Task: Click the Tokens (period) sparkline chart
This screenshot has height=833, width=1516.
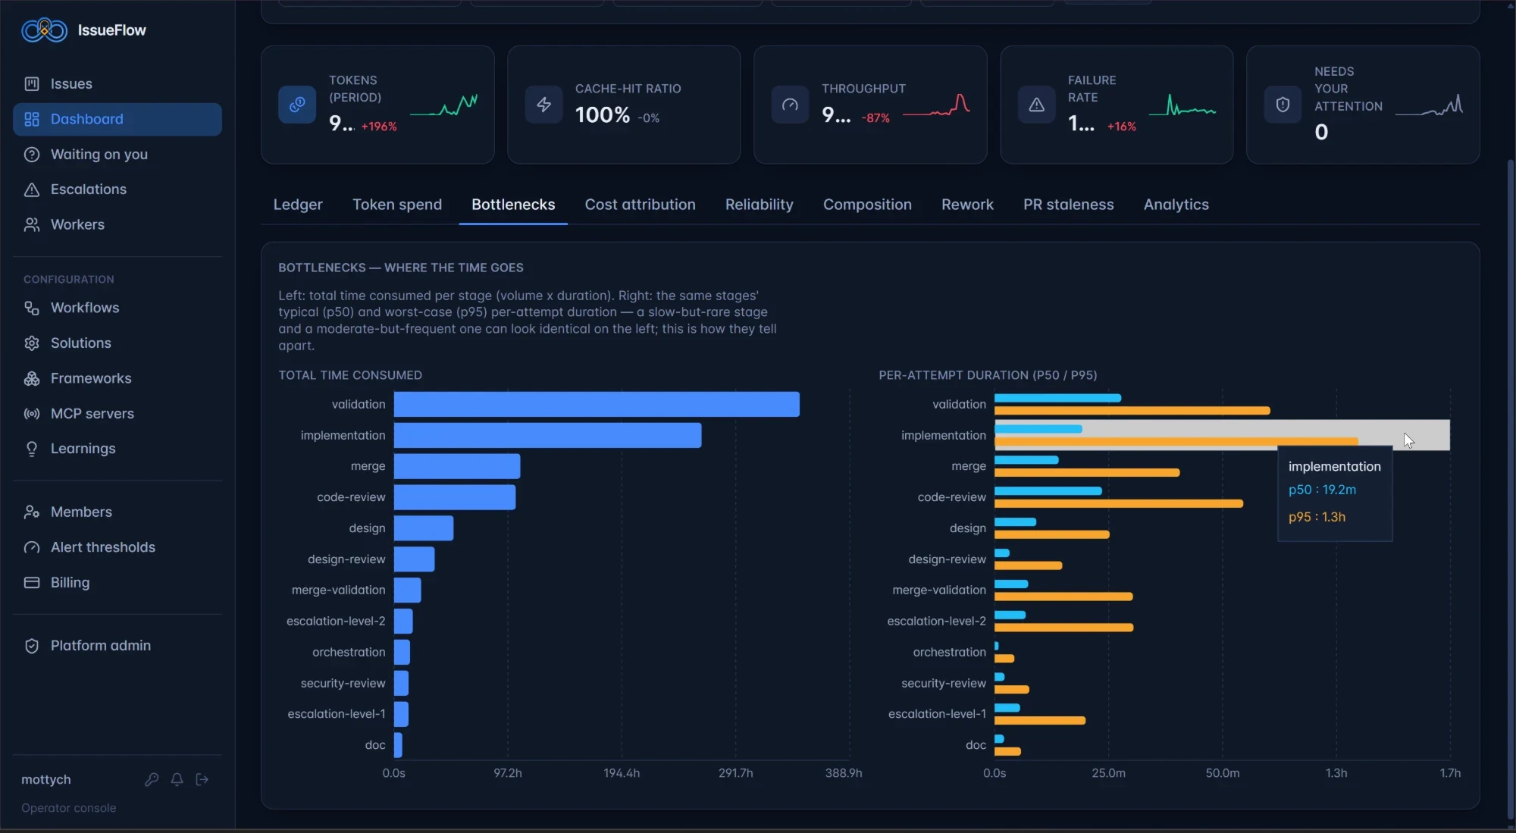Action: (443, 105)
